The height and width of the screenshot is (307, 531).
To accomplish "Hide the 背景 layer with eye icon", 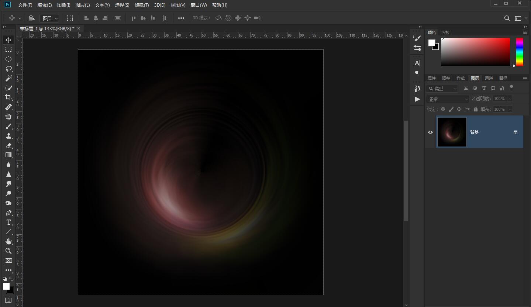I will (430, 132).
